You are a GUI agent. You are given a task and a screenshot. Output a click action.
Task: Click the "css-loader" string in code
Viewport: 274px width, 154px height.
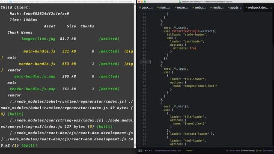(194, 41)
